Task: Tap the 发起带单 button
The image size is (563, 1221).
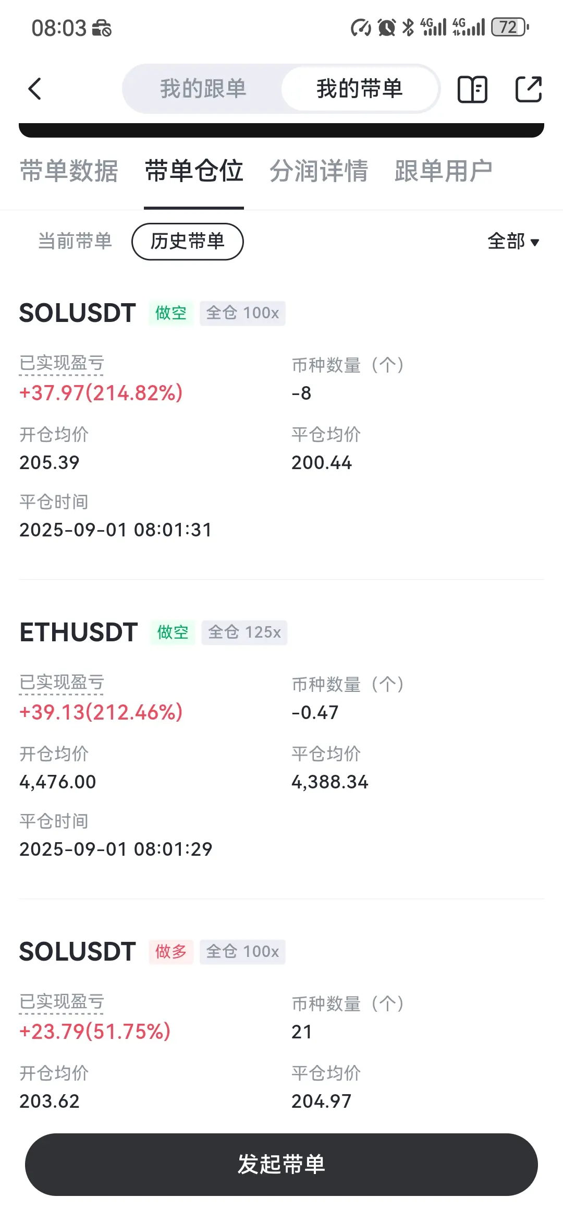Action: click(x=281, y=1164)
